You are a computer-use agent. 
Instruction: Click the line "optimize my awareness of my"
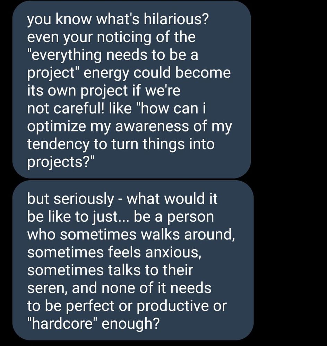(129, 127)
